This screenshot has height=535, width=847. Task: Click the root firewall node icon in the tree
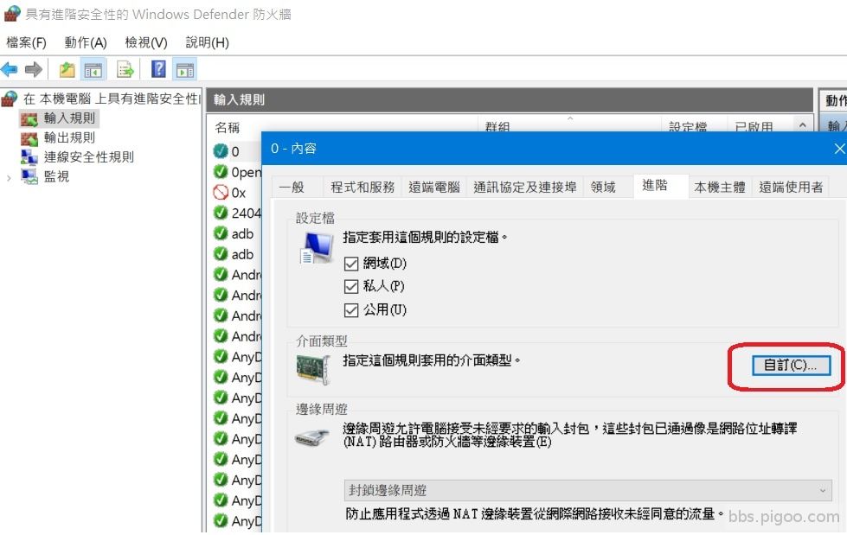coord(10,99)
